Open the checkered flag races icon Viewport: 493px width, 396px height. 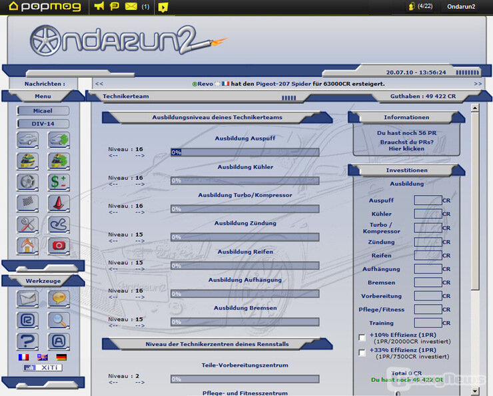tap(28, 203)
